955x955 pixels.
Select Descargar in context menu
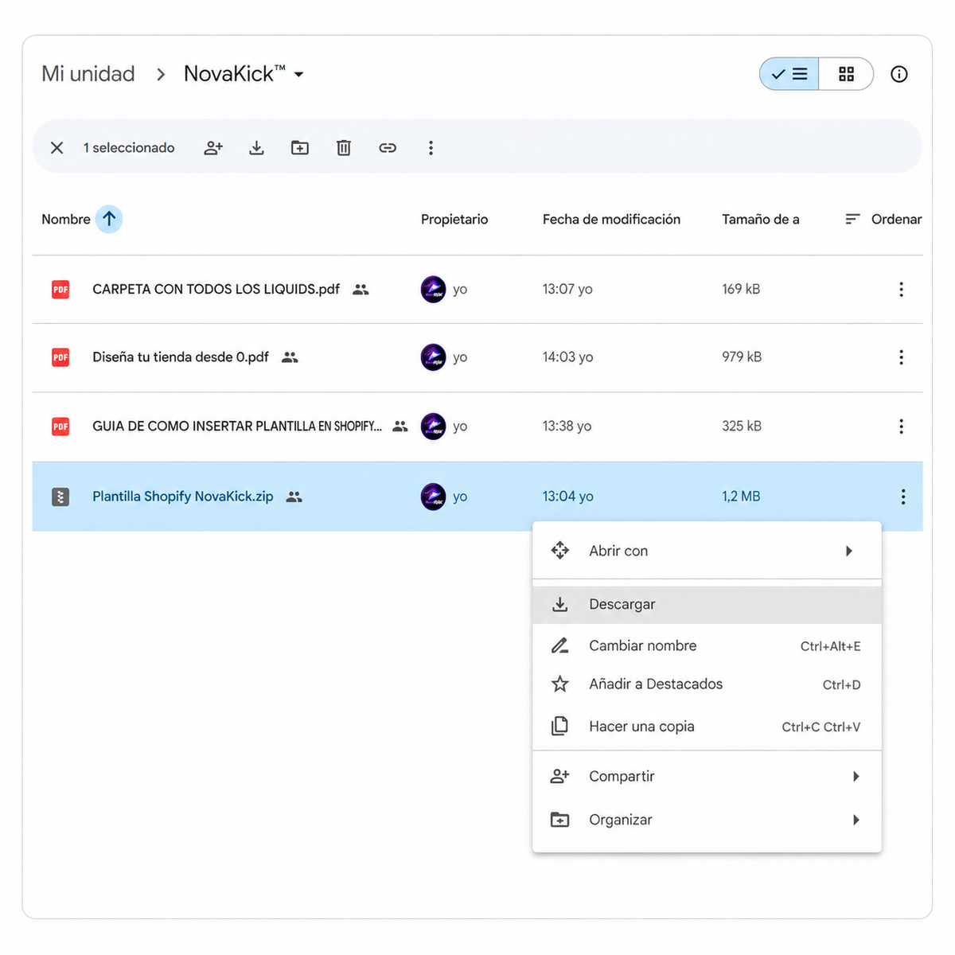pos(707,605)
